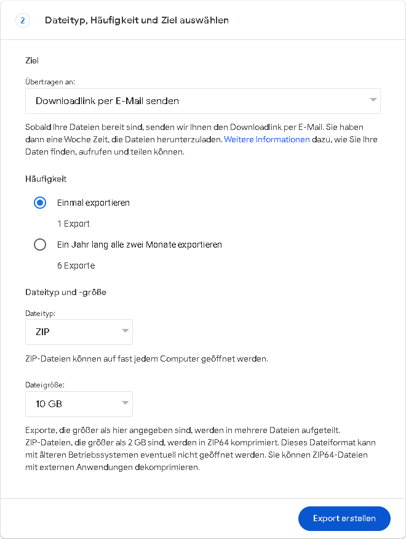406x539 pixels.
Task: Click the 'Einmal exportieren' option label
Action: [x=94, y=203]
